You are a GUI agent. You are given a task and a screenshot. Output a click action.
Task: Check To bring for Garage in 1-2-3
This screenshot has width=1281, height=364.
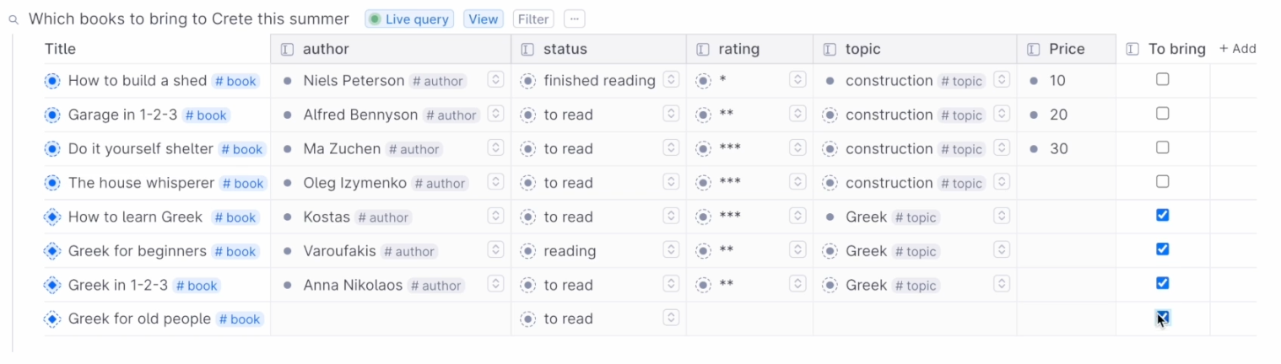pos(1163,114)
